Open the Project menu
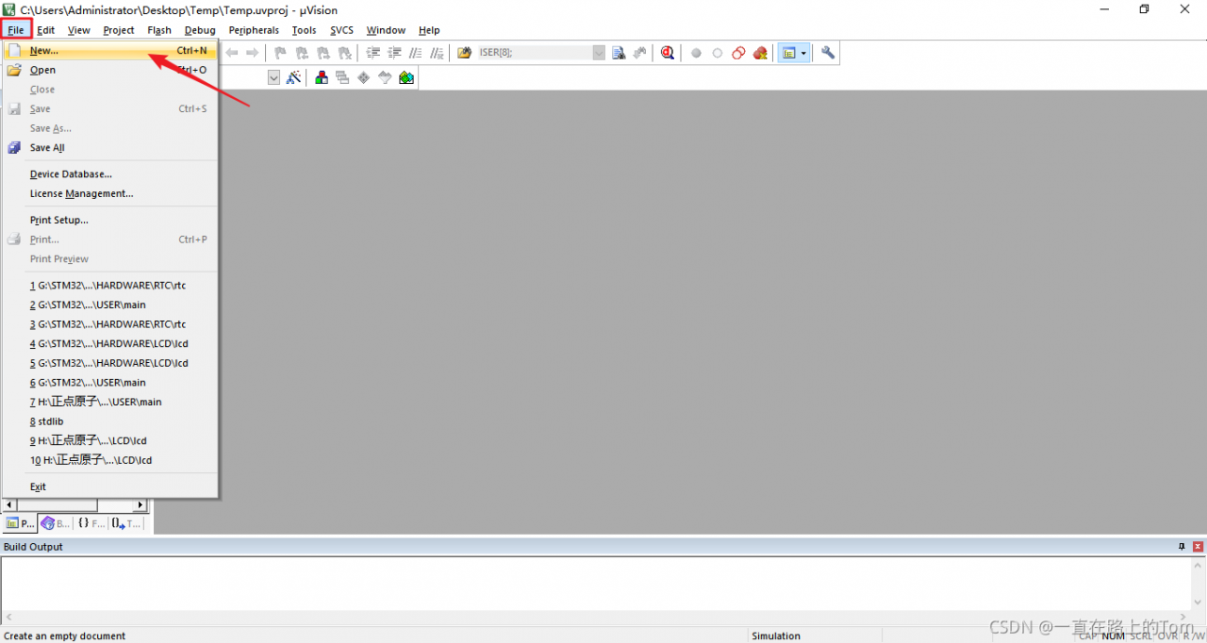The image size is (1207, 643). [119, 30]
